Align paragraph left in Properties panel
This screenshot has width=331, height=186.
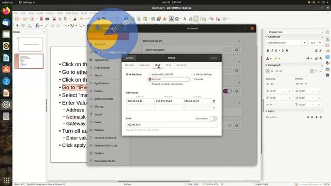[268, 71]
